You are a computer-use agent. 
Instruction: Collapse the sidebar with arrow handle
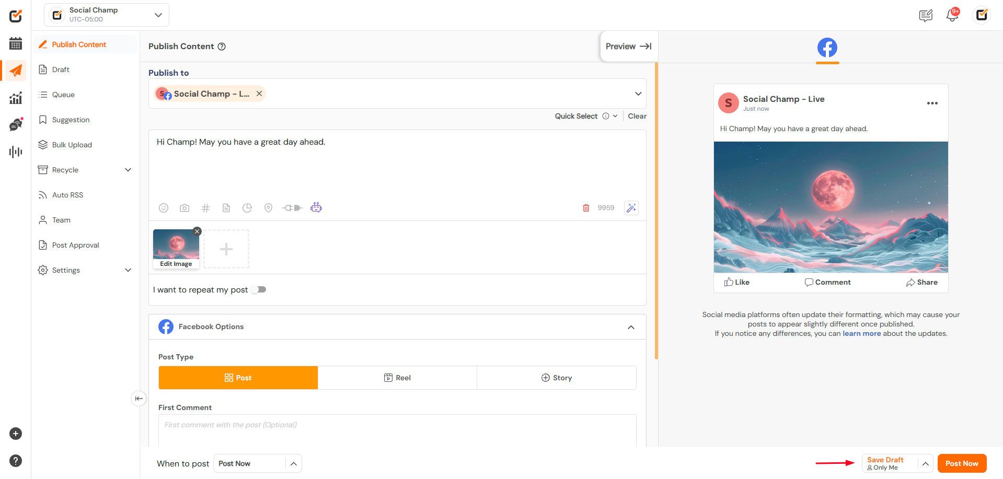(139, 399)
